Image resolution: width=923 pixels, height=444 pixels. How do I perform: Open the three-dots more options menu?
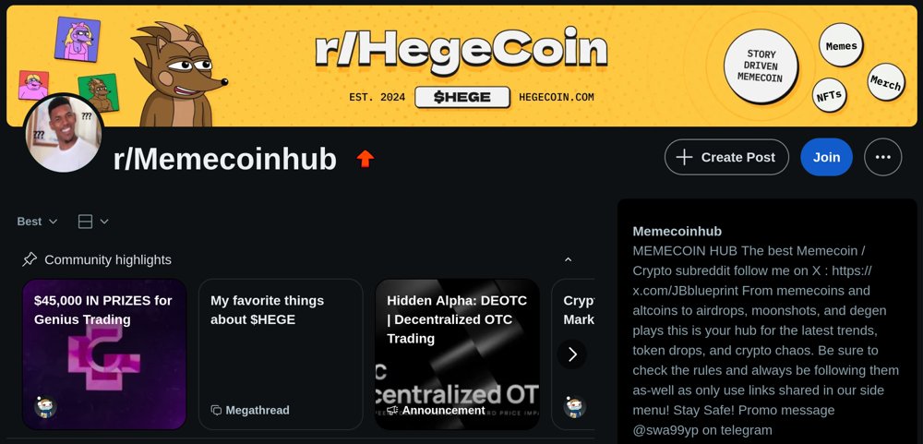(x=882, y=157)
